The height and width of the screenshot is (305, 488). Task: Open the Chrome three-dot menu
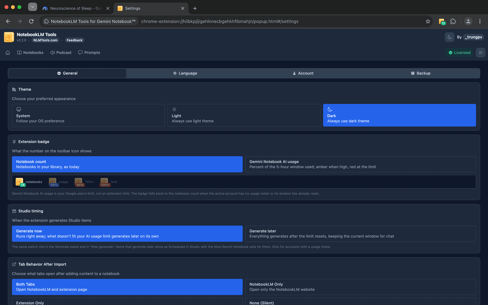coord(480,21)
